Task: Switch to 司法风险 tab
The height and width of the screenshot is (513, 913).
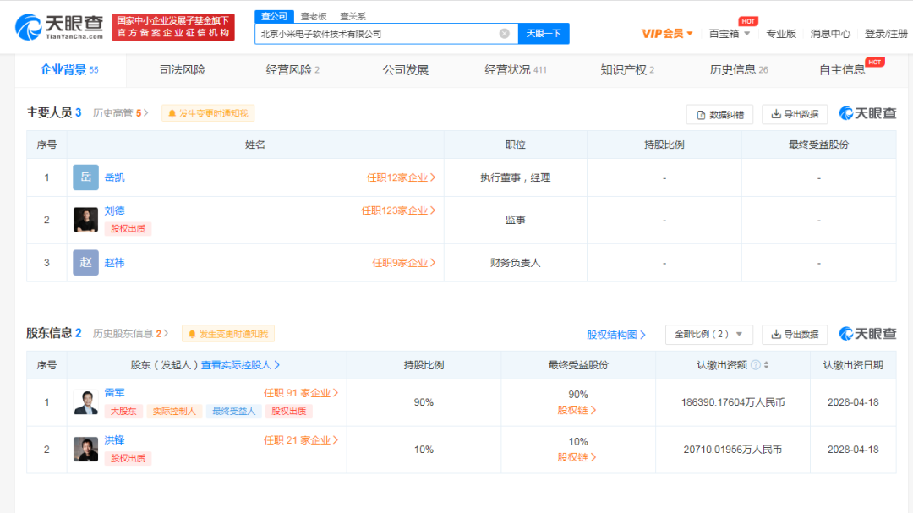Action: pyautogui.click(x=183, y=70)
